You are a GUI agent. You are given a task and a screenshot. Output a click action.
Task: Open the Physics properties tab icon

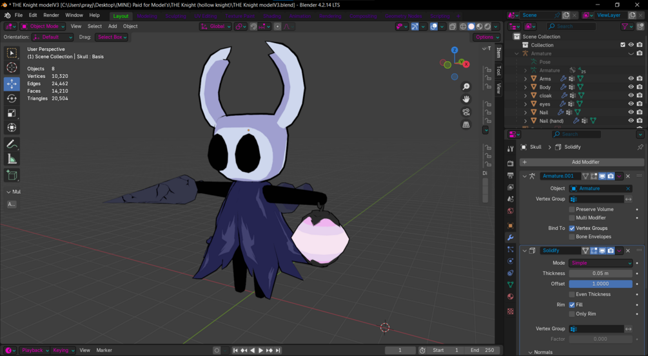(511, 261)
